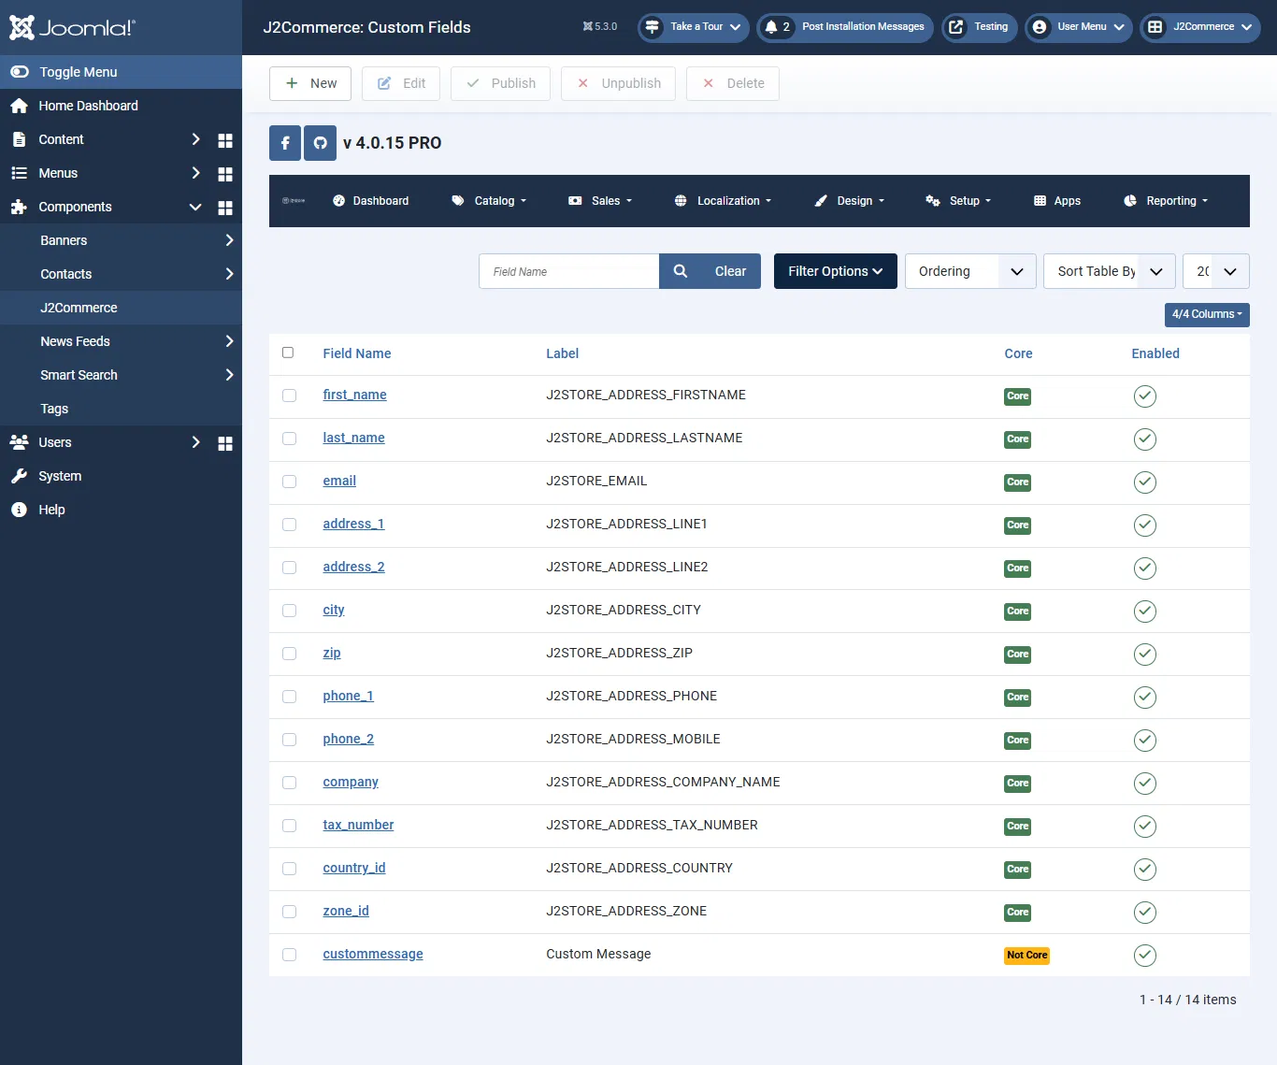The width and height of the screenshot is (1277, 1065).
Task: Select the zip row checkbox
Action: tap(290, 654)
